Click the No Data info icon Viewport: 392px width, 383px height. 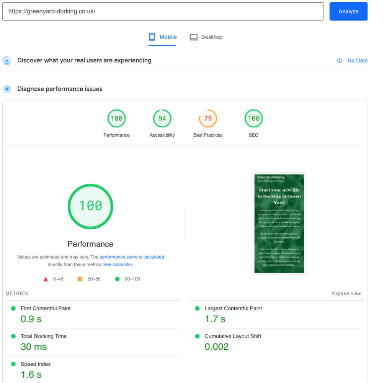(339, 60)
